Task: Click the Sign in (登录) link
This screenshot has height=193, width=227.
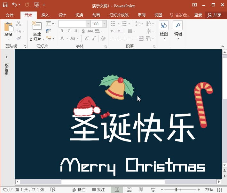Action: coord(198,15)
